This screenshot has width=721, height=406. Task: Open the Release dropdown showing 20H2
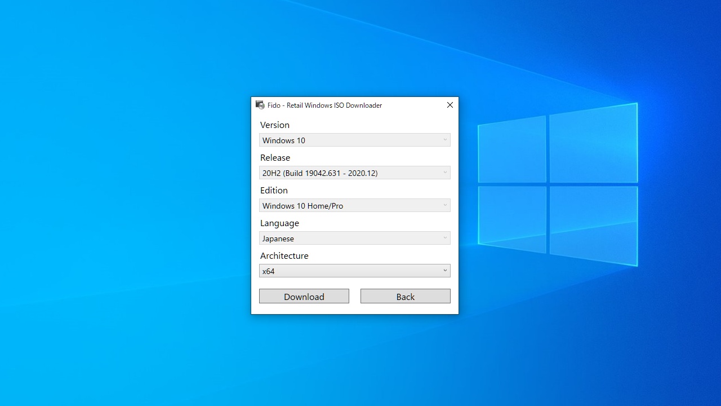355,173
